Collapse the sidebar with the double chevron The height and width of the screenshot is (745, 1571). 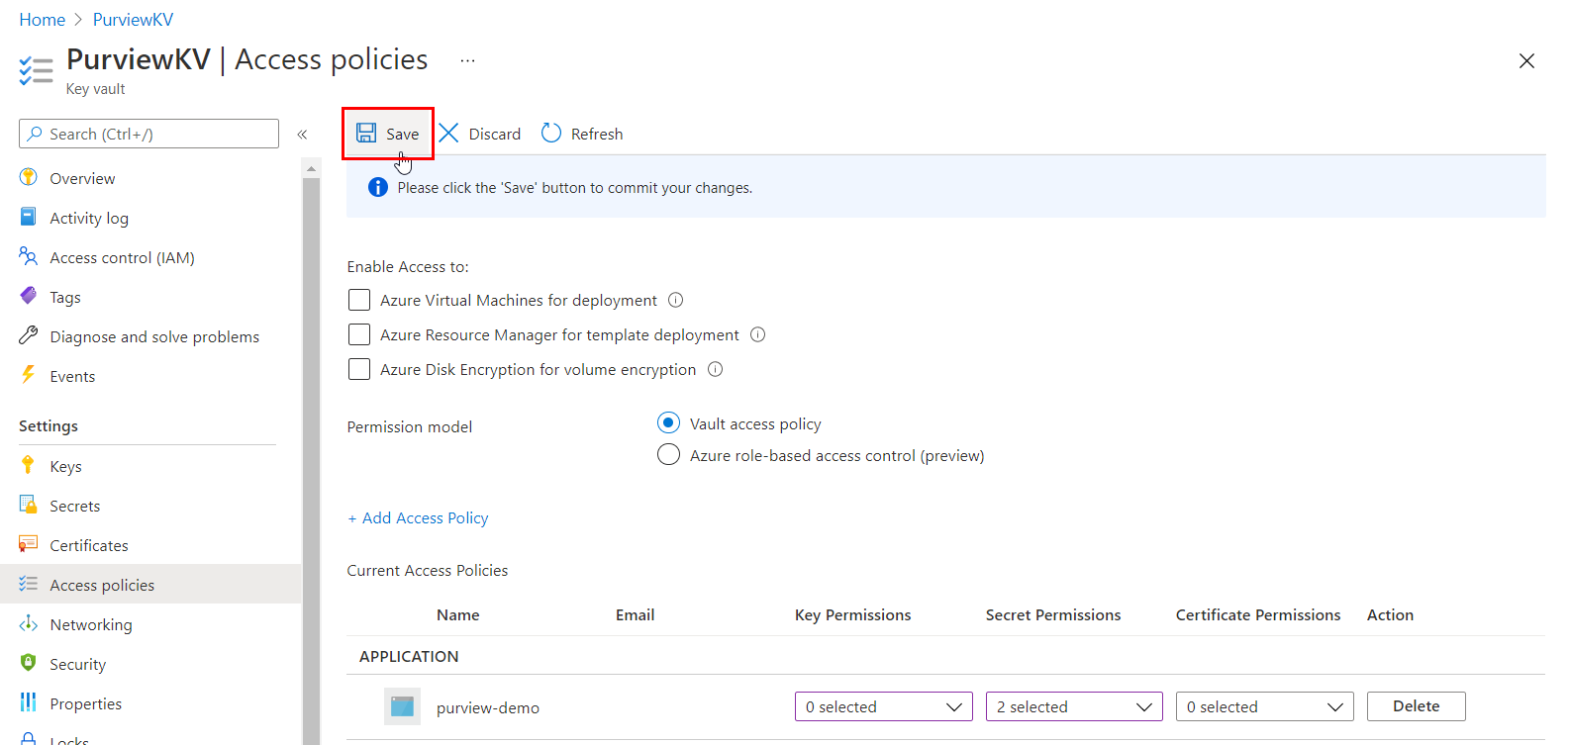[x=303, y=135]
